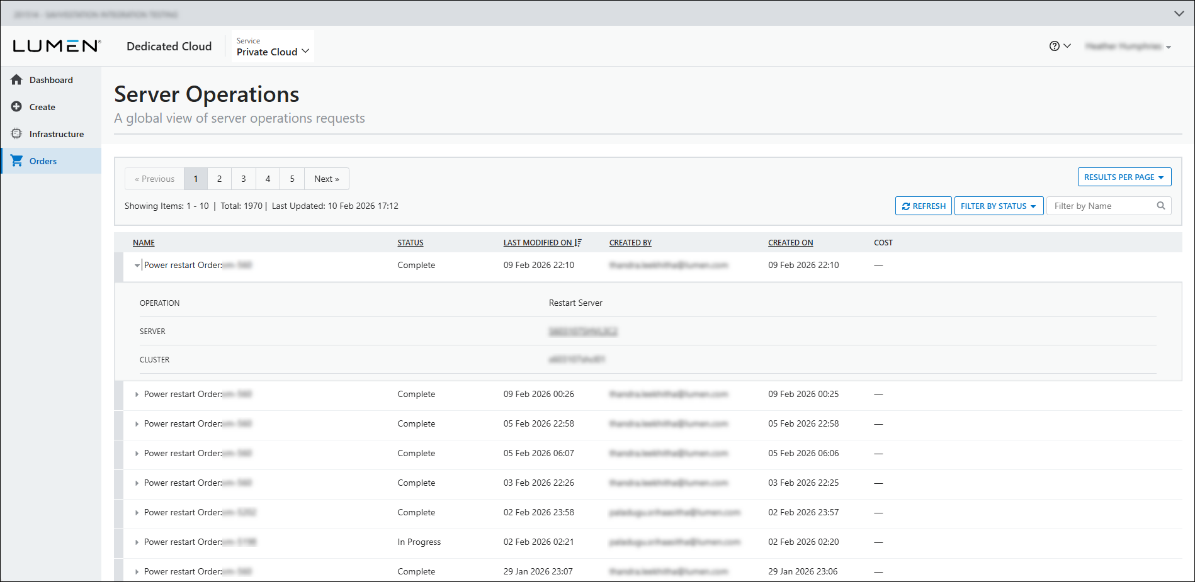
Task: Click the Server Operations page heading
Action: pos(207,94)
